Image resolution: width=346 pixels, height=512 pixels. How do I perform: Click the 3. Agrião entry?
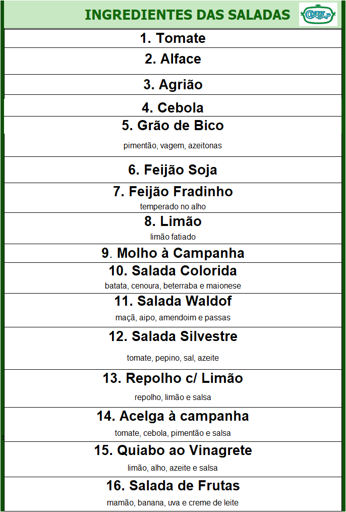173,85
